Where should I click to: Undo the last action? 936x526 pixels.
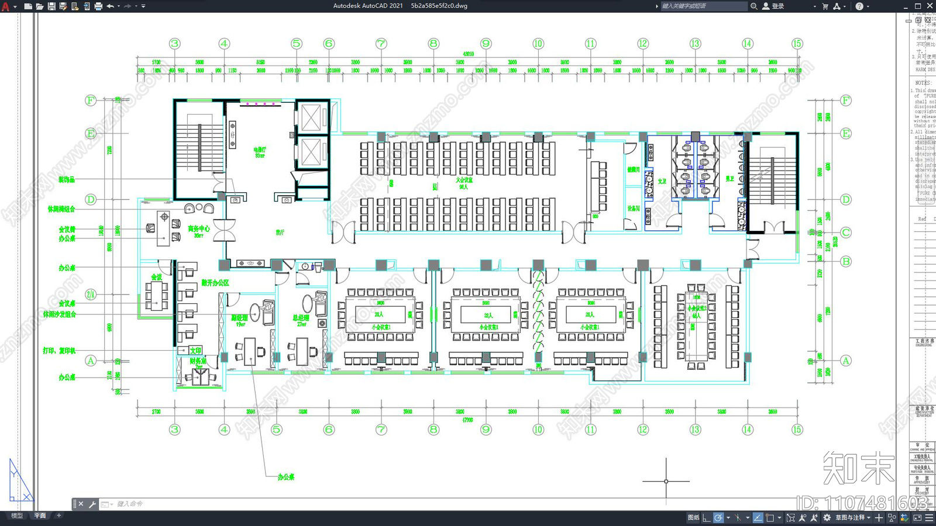(x=110, y=6)
